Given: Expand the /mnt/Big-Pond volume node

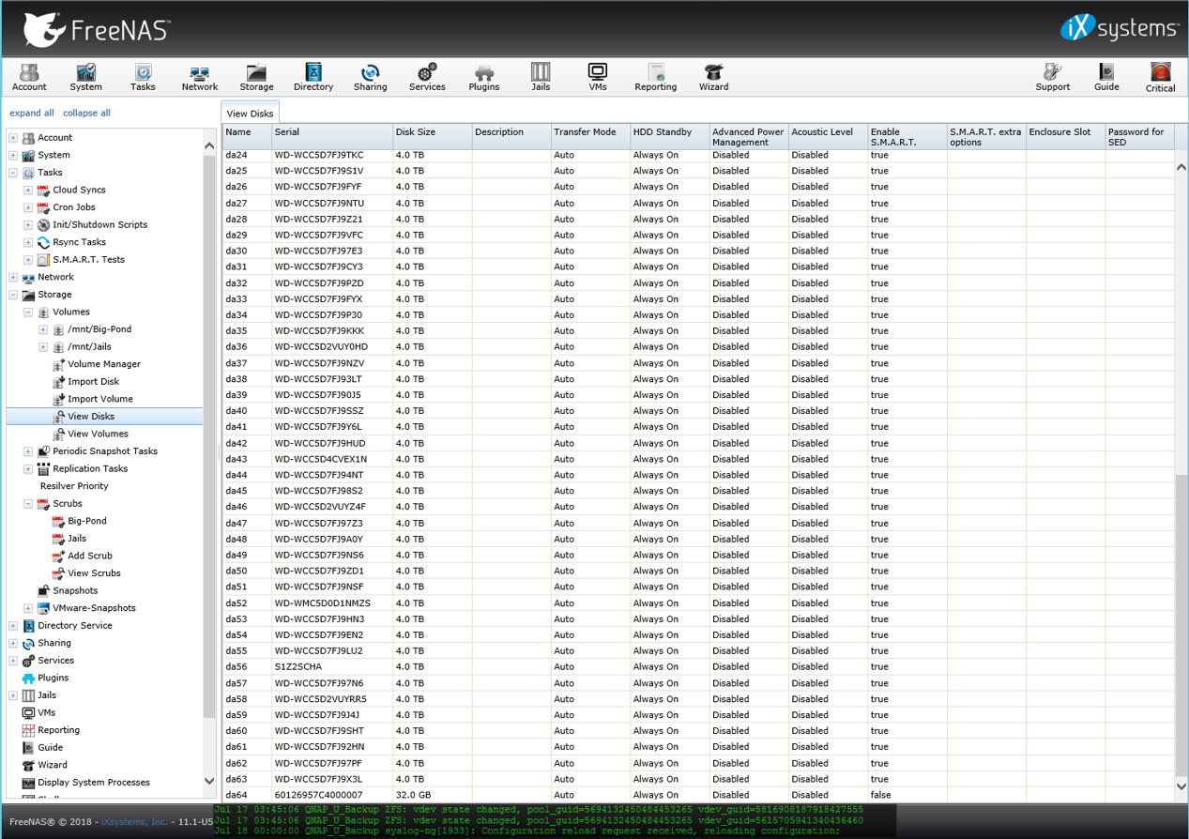Looking at the screenshot, I should pos(43,329).
